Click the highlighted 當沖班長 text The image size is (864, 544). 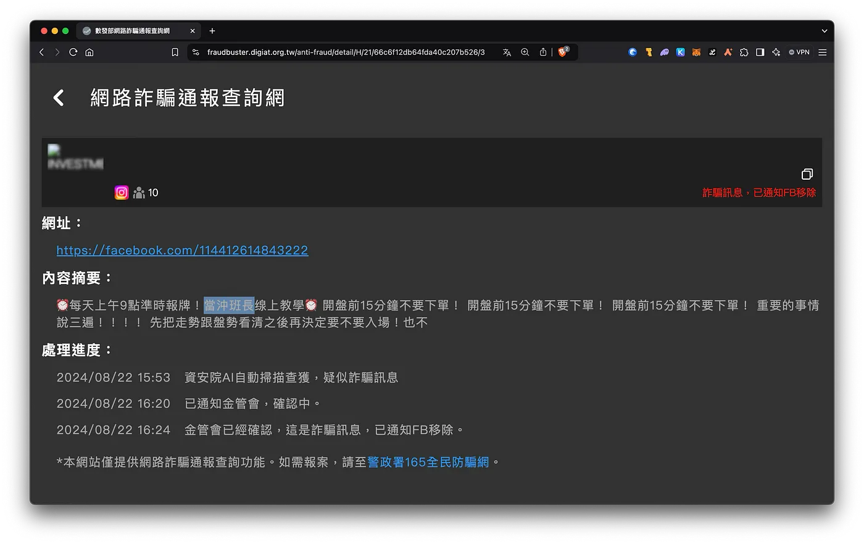(229, 305)
